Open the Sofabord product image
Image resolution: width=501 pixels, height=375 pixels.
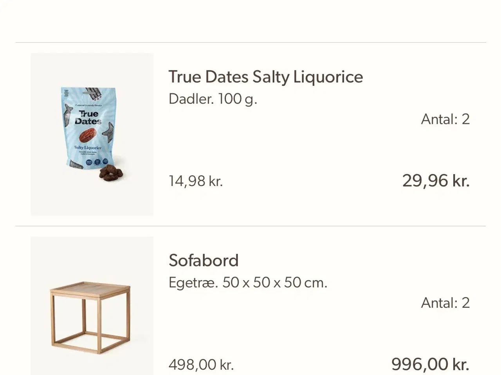click(x=92, y=305)
